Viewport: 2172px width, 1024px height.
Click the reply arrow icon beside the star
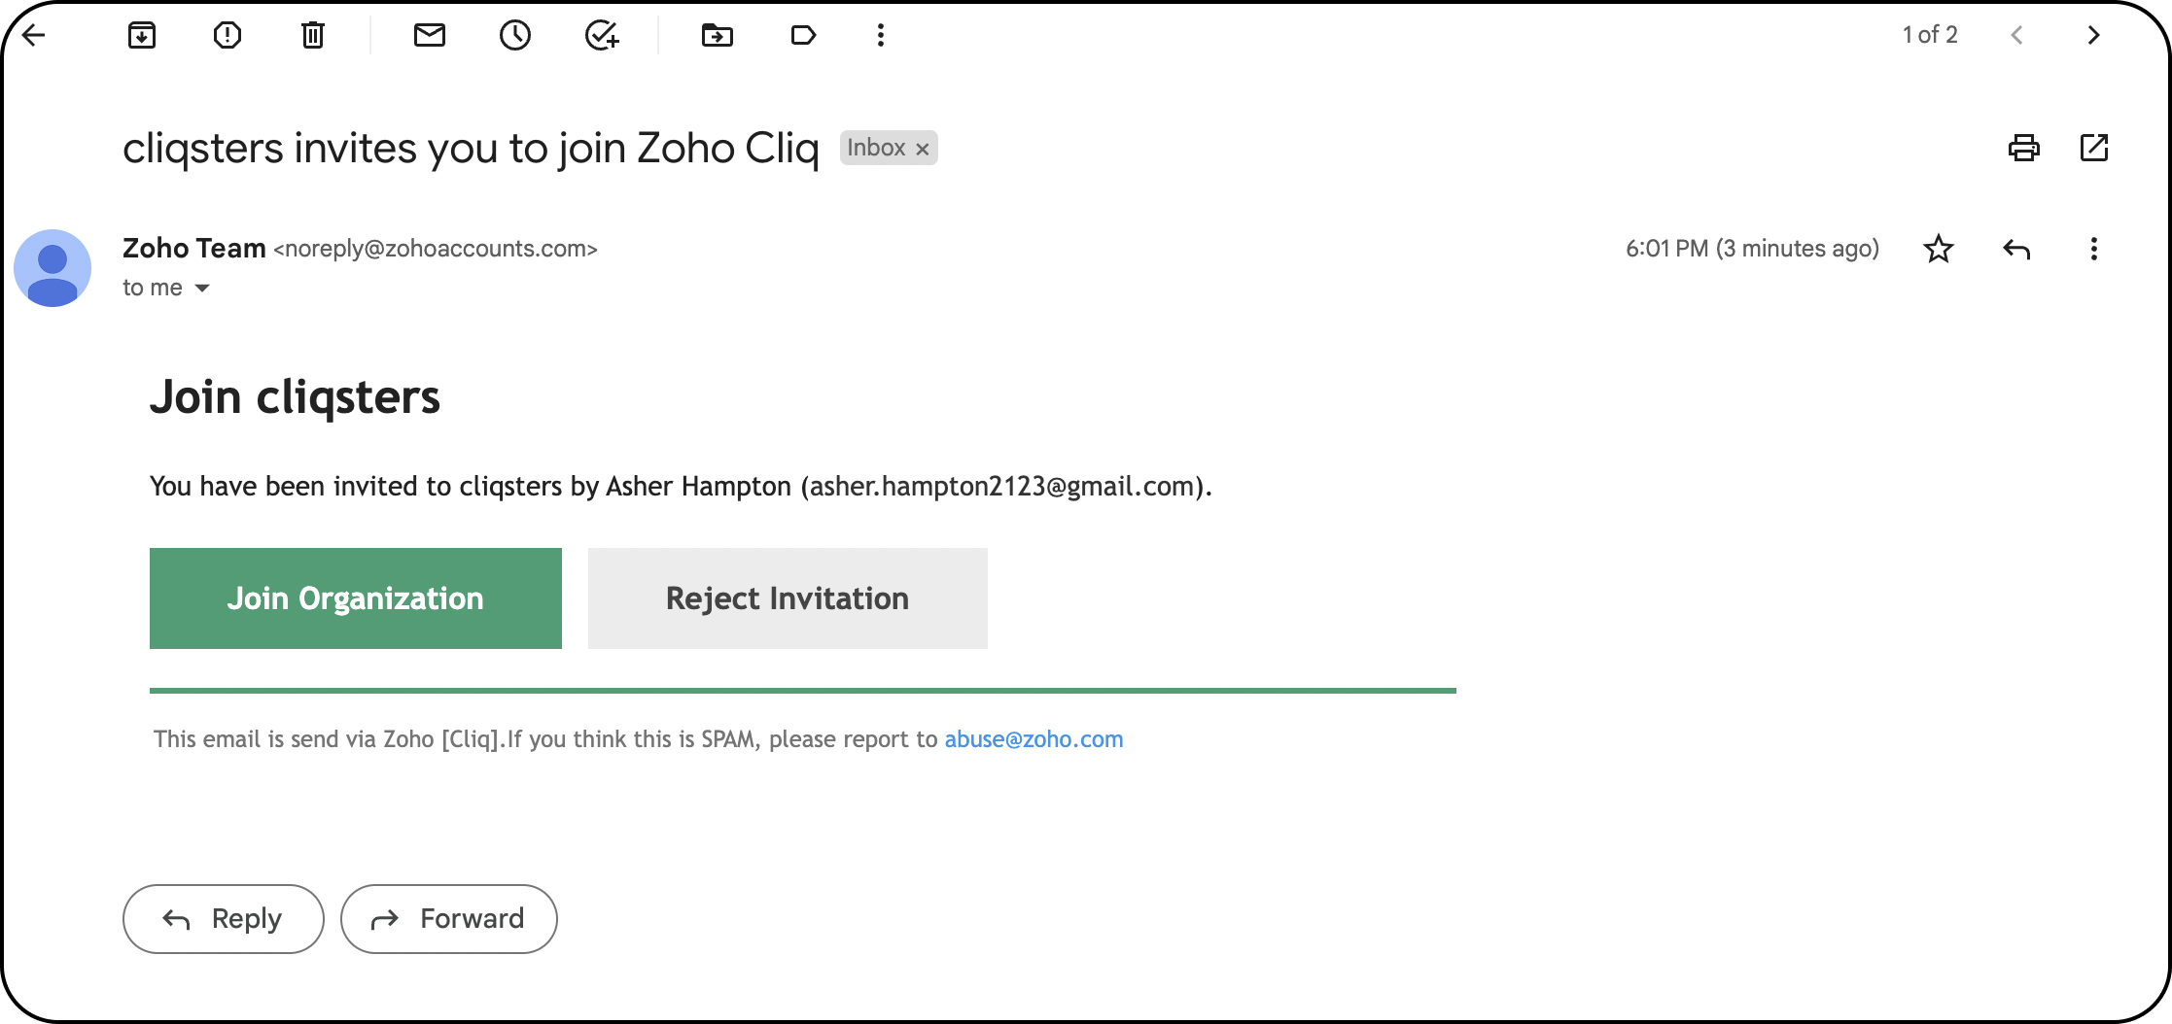point(2016,250)
